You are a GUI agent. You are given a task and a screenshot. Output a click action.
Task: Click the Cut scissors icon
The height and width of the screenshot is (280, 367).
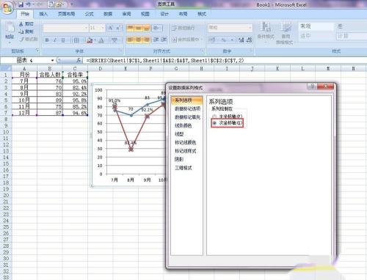(21, 24)
